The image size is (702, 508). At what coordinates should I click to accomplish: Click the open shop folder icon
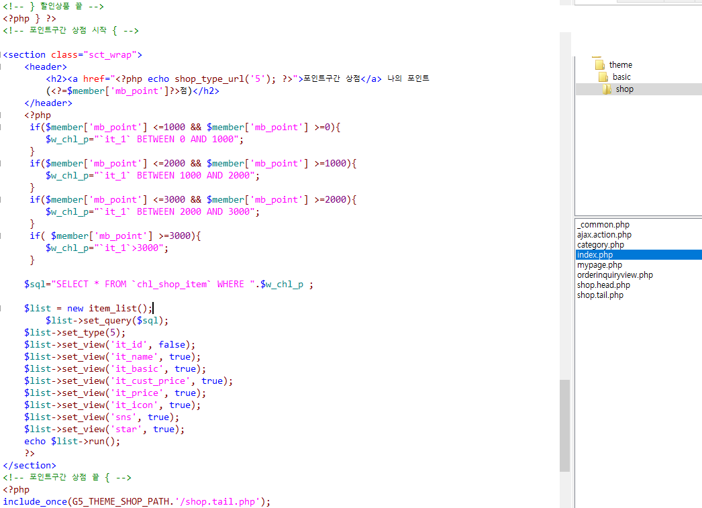[x=607, y=89]
